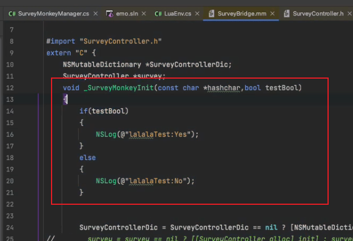
Task: Click line number 24 in gutter
Action: click(10, 228)
